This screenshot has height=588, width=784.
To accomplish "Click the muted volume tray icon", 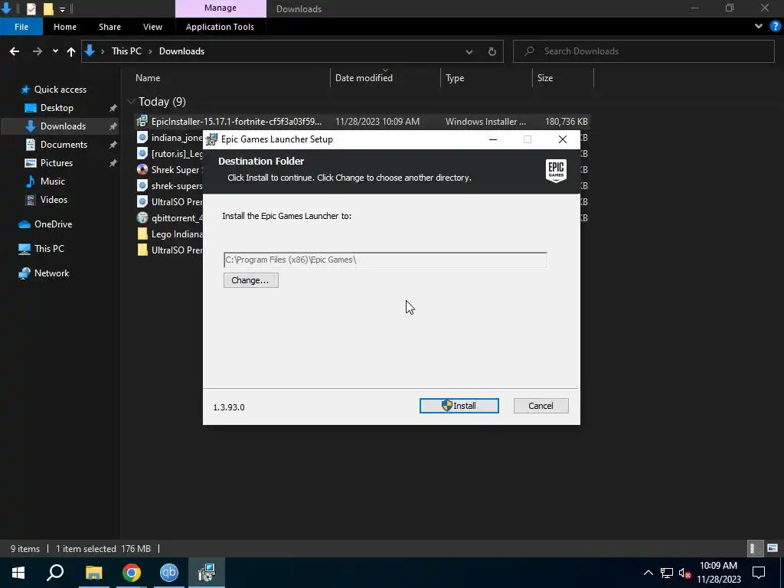I will (x=684, y=573).
